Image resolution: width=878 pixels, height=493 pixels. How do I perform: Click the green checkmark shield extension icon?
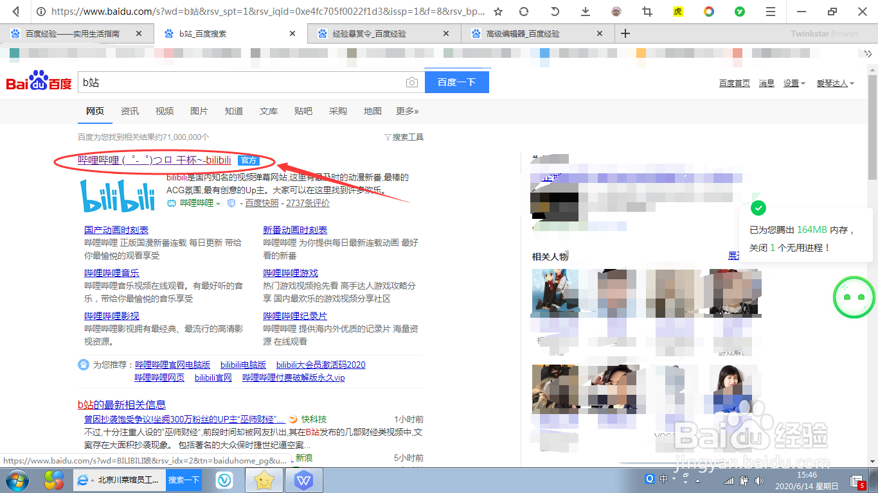tap(740, 12)
